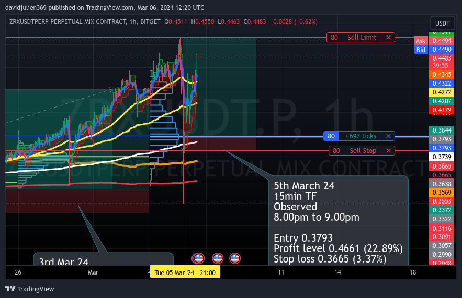Click the Ask price label
The height and width of the screenshot is (298, 462).
point(421,41)
